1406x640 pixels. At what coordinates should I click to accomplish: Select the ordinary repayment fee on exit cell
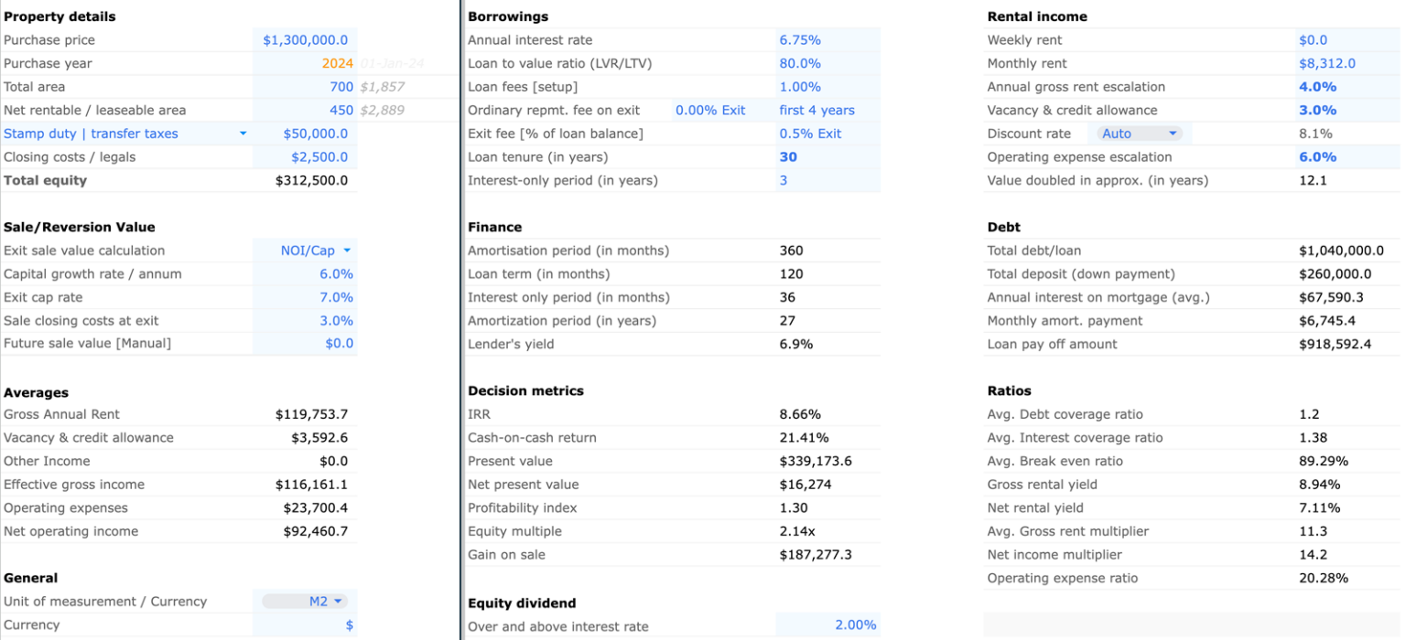tap(711, 110)
